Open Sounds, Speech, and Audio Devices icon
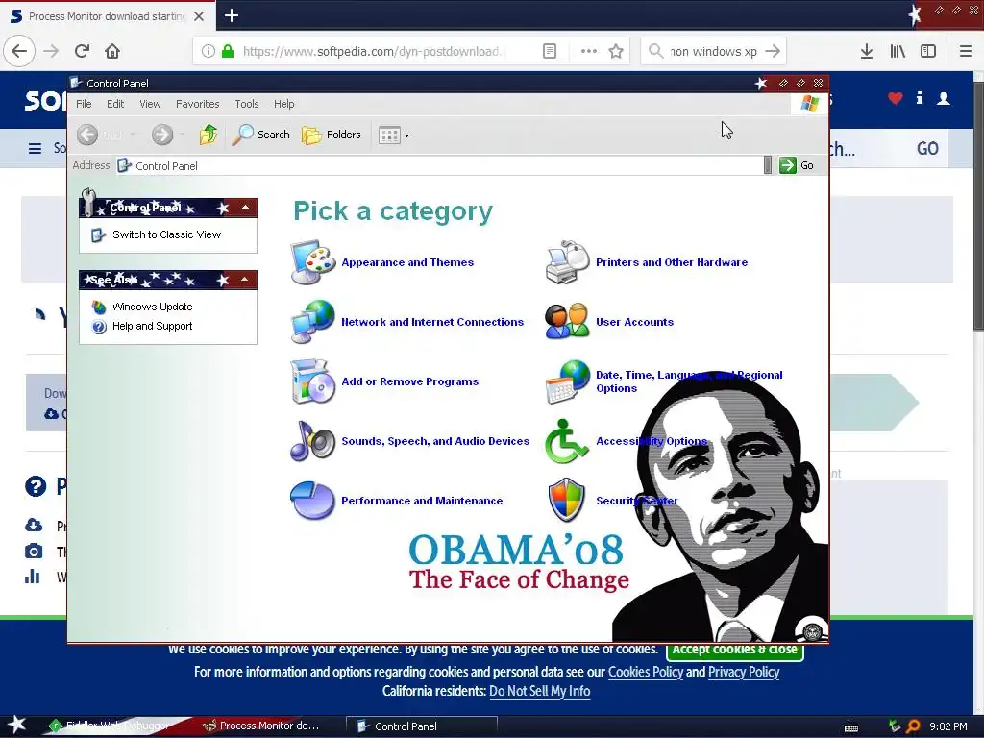Screen dimensions: 984x738 pyautogui.click(x=312, y=440)
